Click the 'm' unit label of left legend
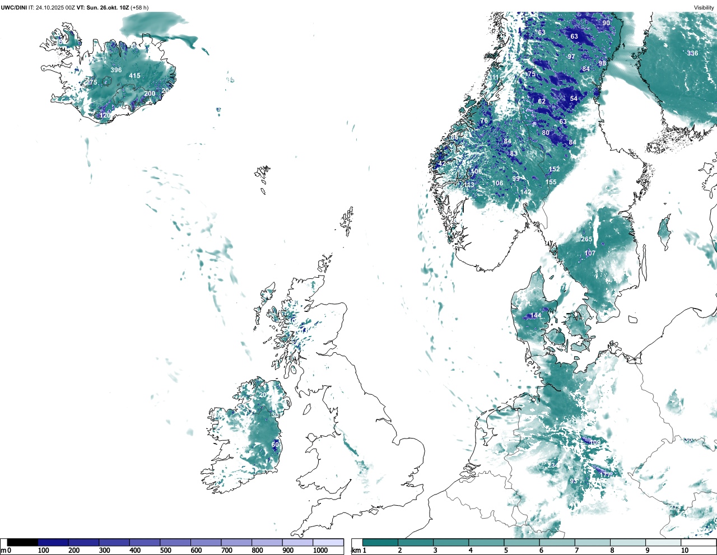717x555 pixels. point(3,551)
